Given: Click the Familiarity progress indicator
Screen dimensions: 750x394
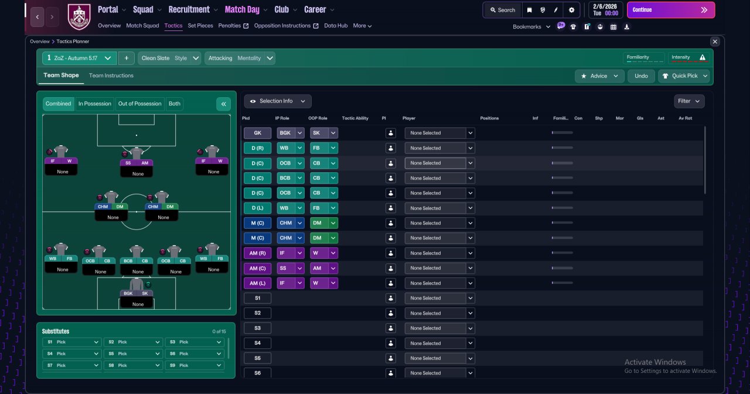Looking at the screenshot, I should pyautogui.click(x=644, y=58).
